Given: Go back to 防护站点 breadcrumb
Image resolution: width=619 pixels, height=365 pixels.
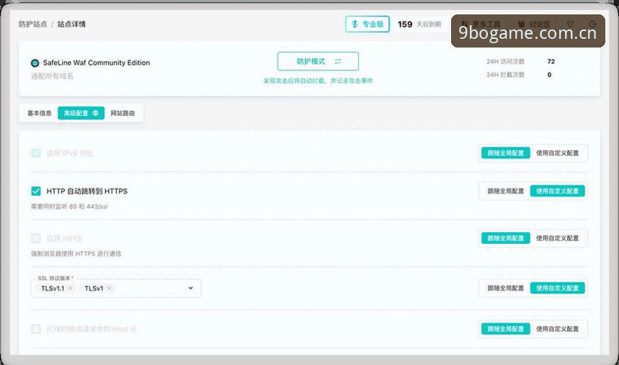Looking at the screenshot, I should click(32, 24).
